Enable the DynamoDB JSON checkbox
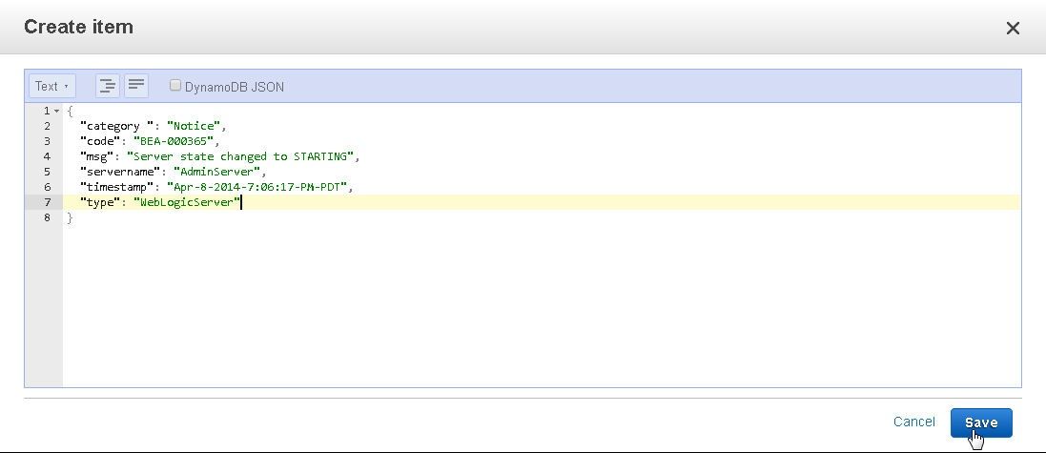Viewport: 1046px width, 453px height. pyautogui.click(x=175, y=86)
